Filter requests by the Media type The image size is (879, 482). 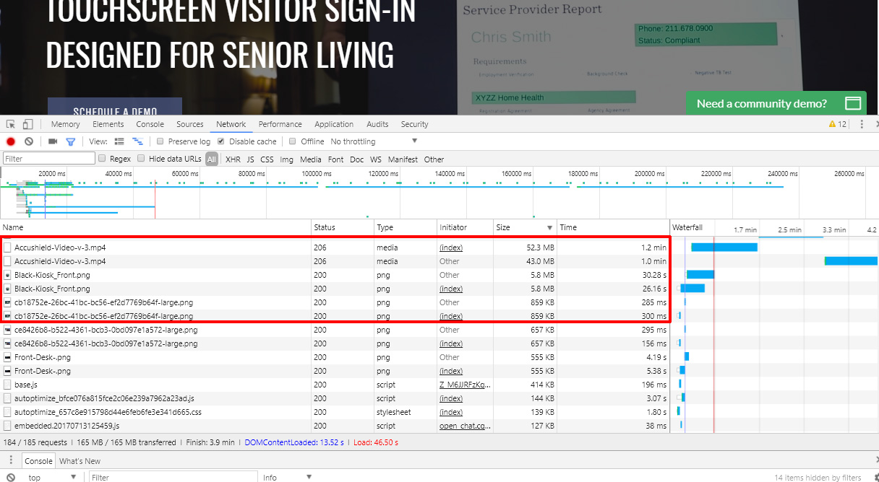[x=310, y=159]
